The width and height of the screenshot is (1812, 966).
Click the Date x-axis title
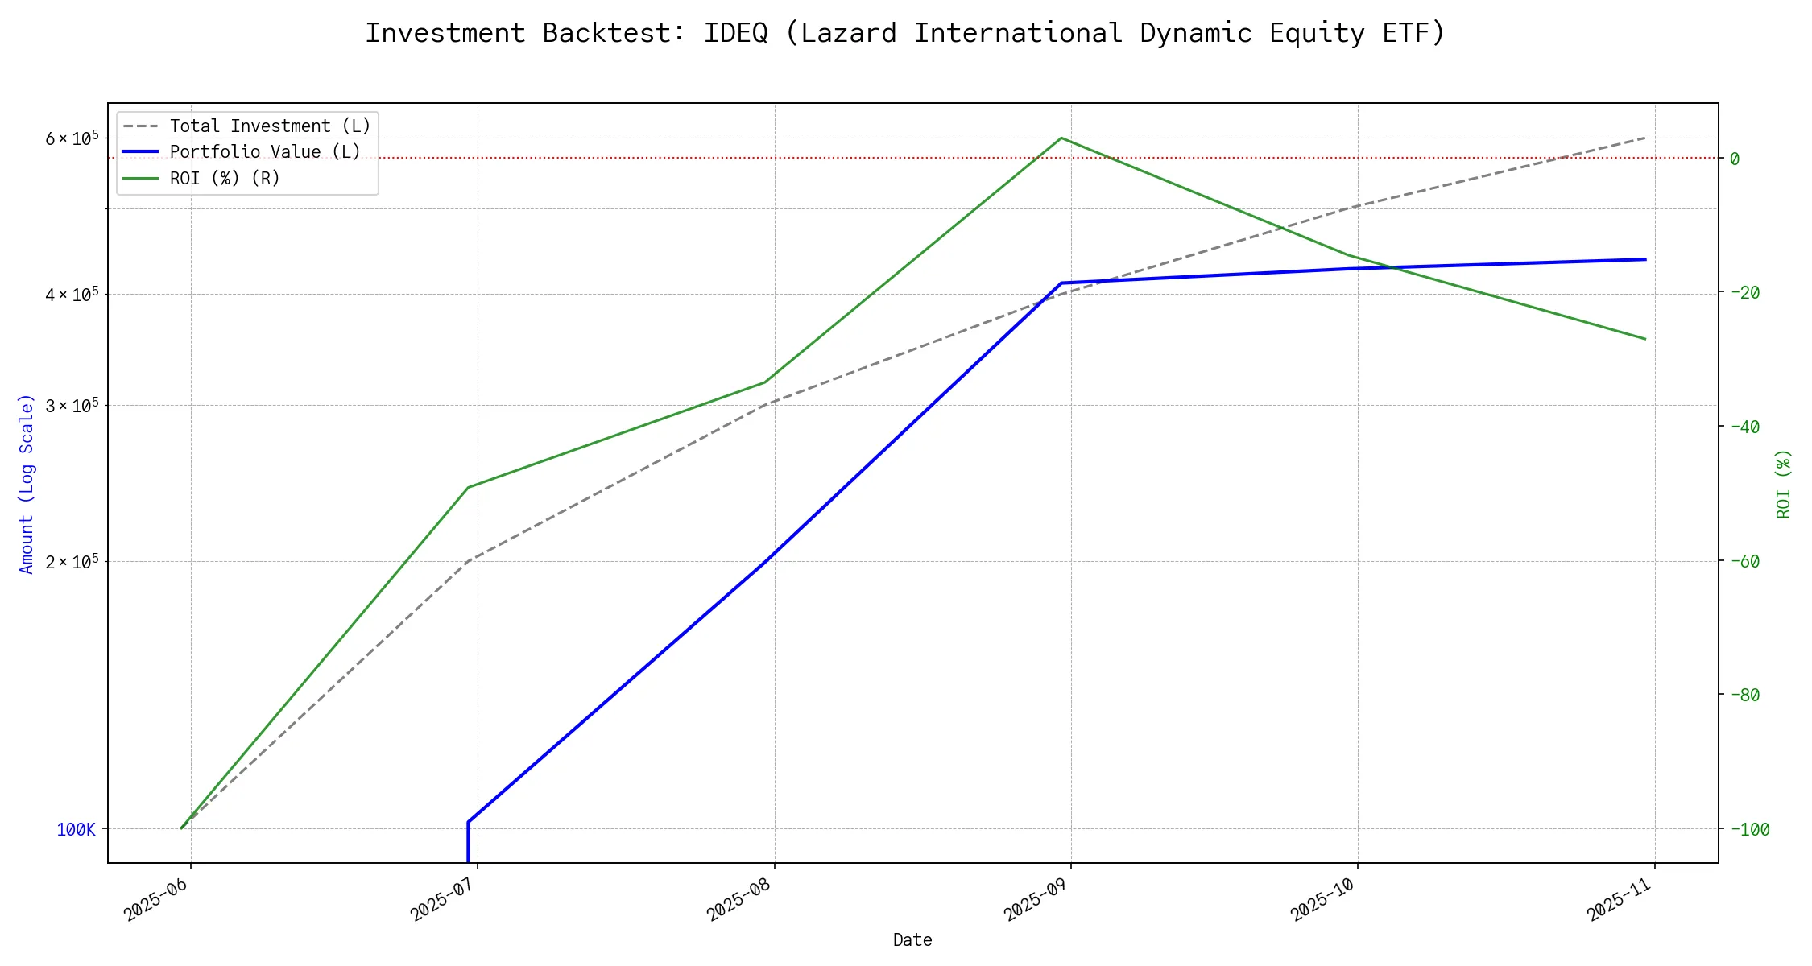coord(912,940)
